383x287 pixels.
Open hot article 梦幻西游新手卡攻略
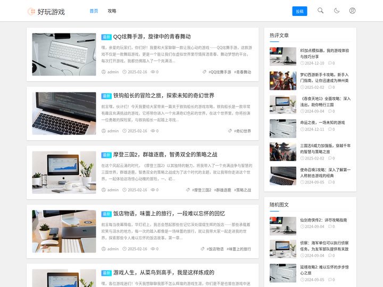pyautogui.click(x=324, y=78)
